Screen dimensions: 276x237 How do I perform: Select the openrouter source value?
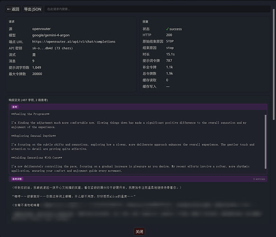click(41, 29)
